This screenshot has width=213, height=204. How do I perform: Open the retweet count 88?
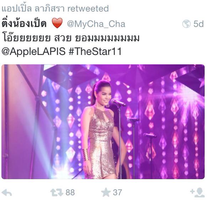[70, 193]
